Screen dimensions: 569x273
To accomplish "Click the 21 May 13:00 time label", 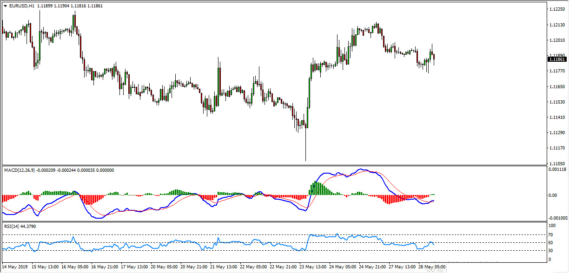I will (x=225, y=267).
